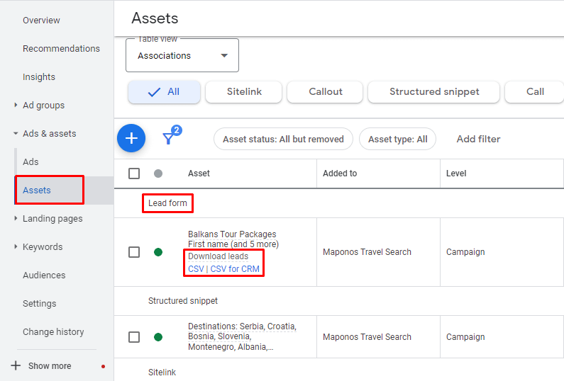Download leads via CSV for CRM link

pyautogui.click(x=235, y=269)
